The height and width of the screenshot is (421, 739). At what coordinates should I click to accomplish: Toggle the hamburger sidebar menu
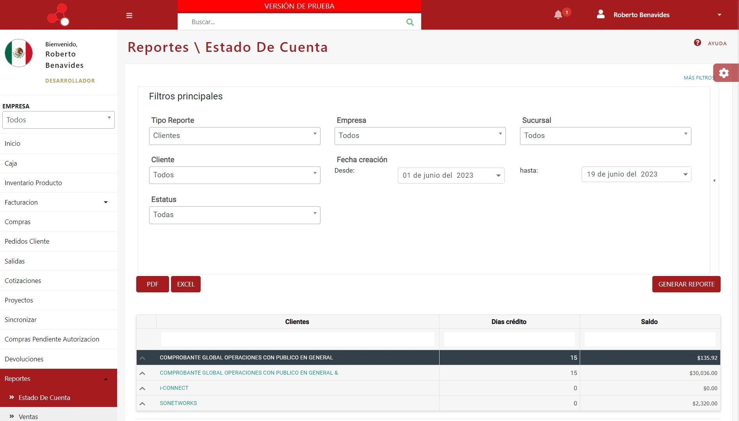129,16
